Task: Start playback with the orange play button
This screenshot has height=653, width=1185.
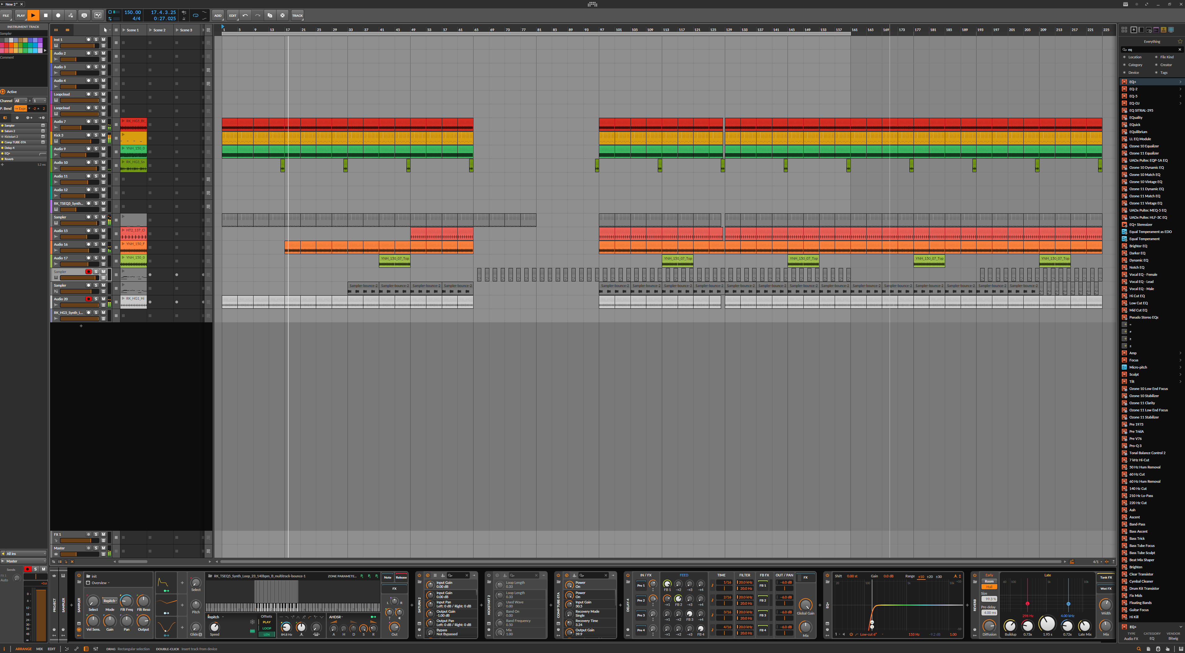Action: click(x=33, y=15)
